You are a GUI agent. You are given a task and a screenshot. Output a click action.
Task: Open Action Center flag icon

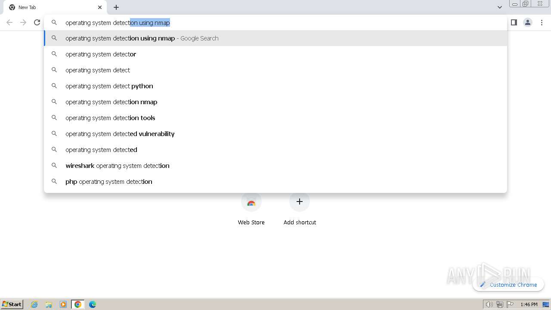[511, 304]
